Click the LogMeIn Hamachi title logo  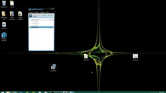pyautogui.click(x=36, y=9)
